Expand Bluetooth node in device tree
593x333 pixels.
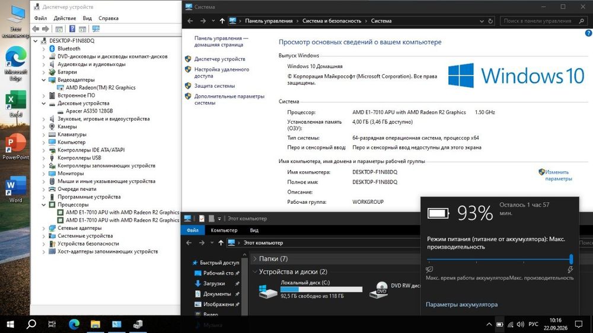coord(44,49)
